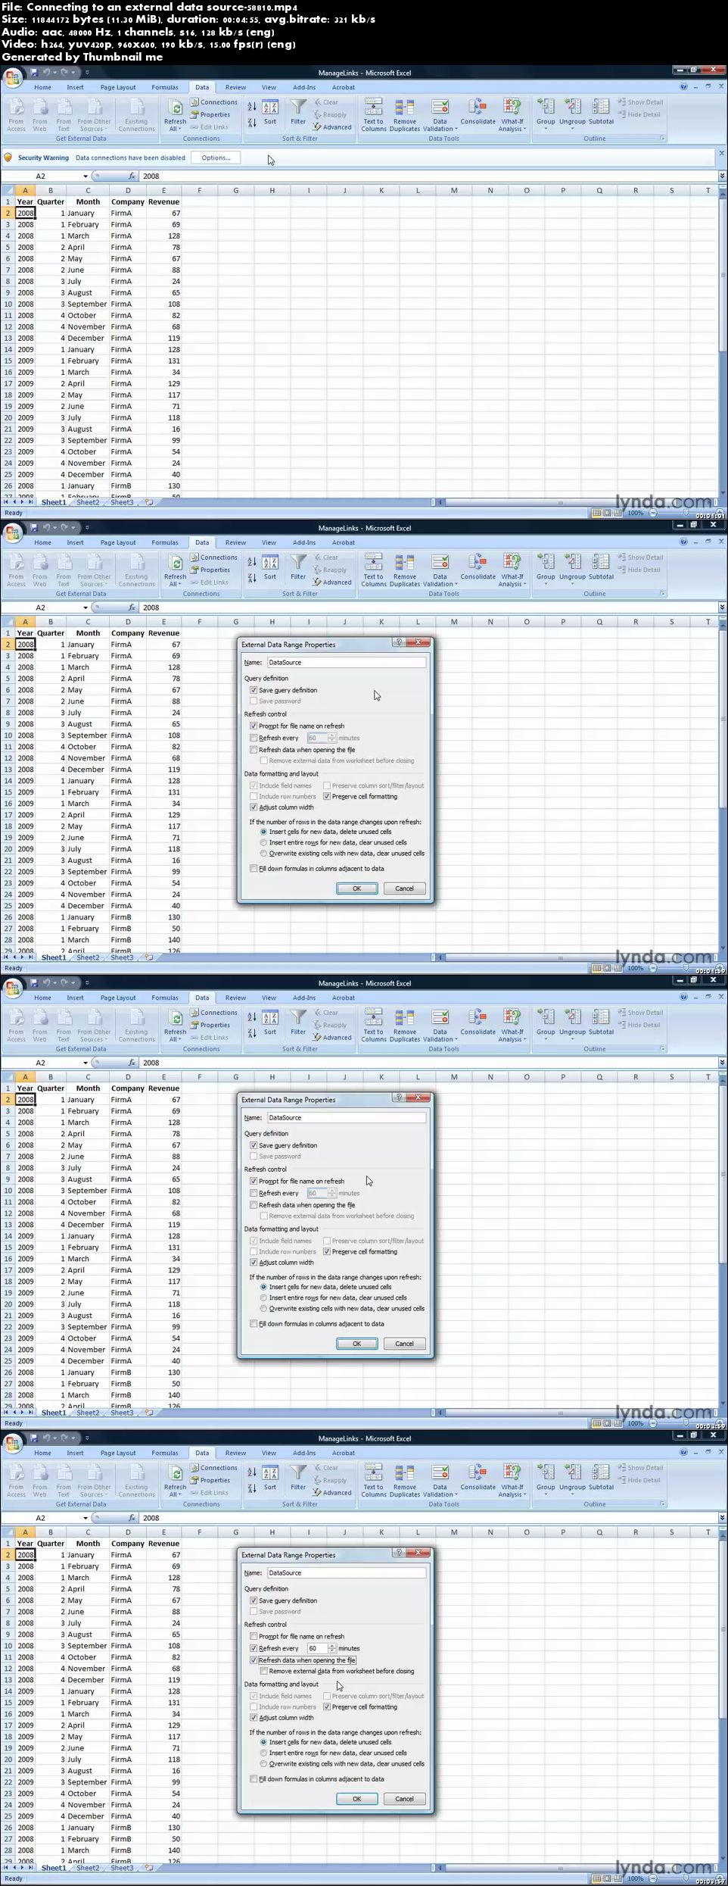This screenshot has width=728, height=1886.
Task: Close the Security Warning message bar
Action: [721, 153]
